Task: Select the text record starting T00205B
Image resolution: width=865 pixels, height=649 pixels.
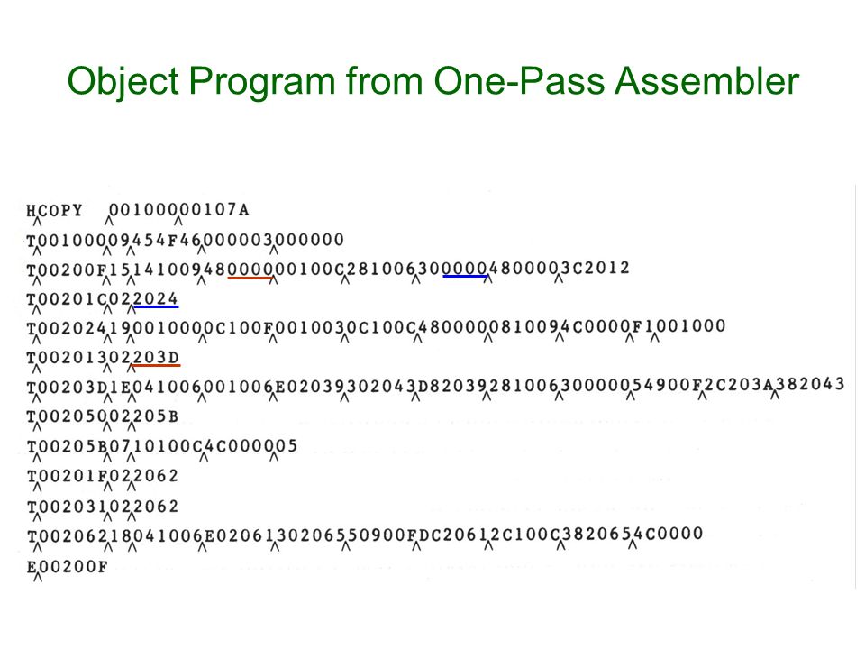Action: point(162,446)
